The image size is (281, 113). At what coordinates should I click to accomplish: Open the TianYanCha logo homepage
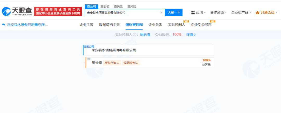pos(17,11)
